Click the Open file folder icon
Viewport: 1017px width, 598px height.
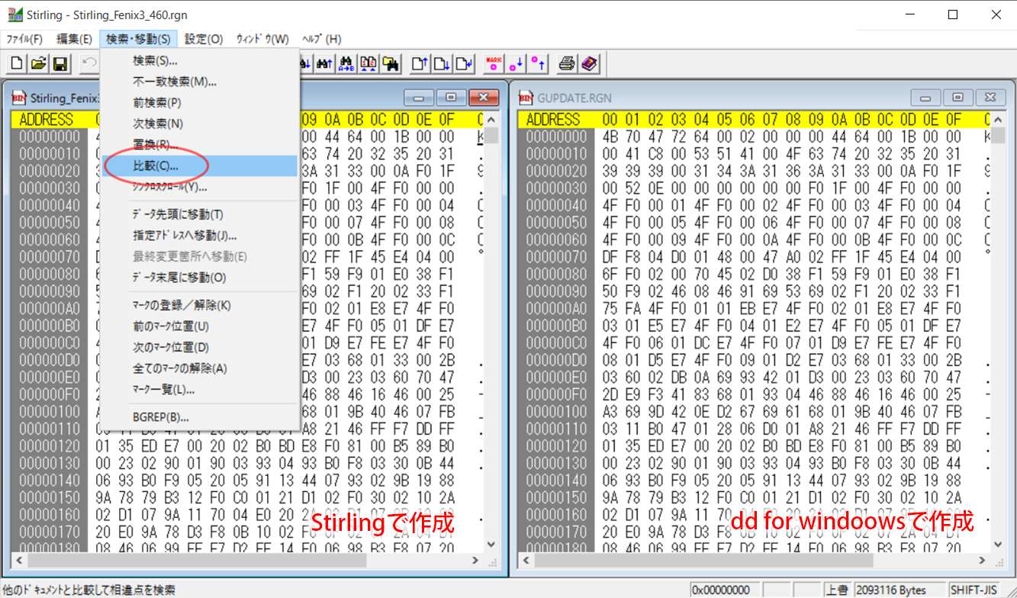click(x=38, y=64)
